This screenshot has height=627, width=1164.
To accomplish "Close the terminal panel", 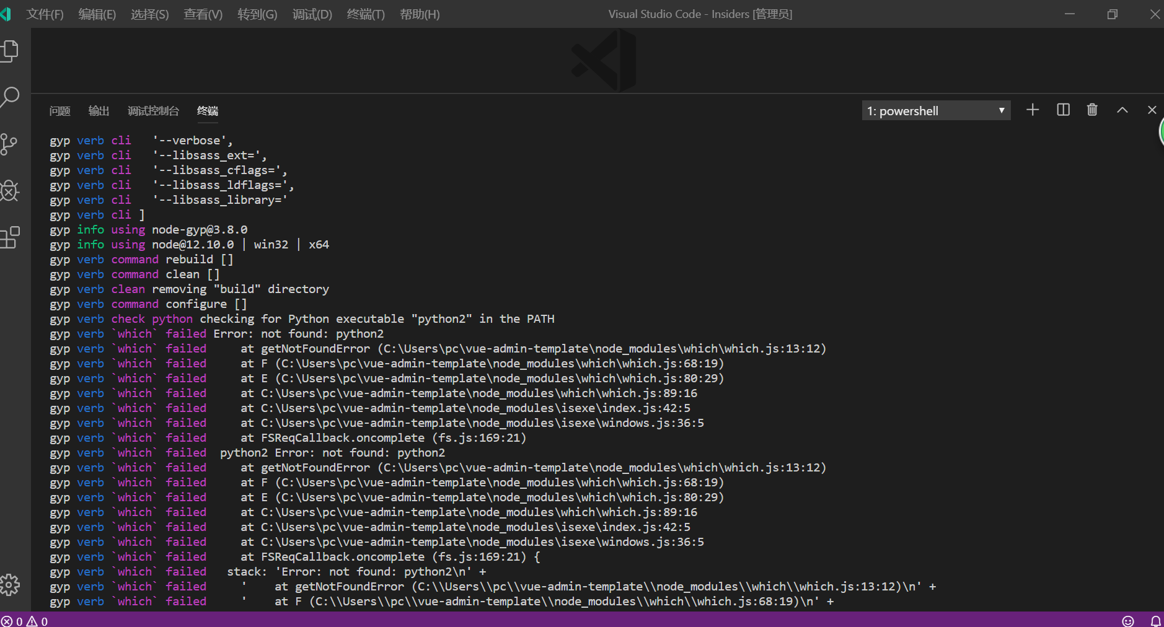I will coord(1152,110).
